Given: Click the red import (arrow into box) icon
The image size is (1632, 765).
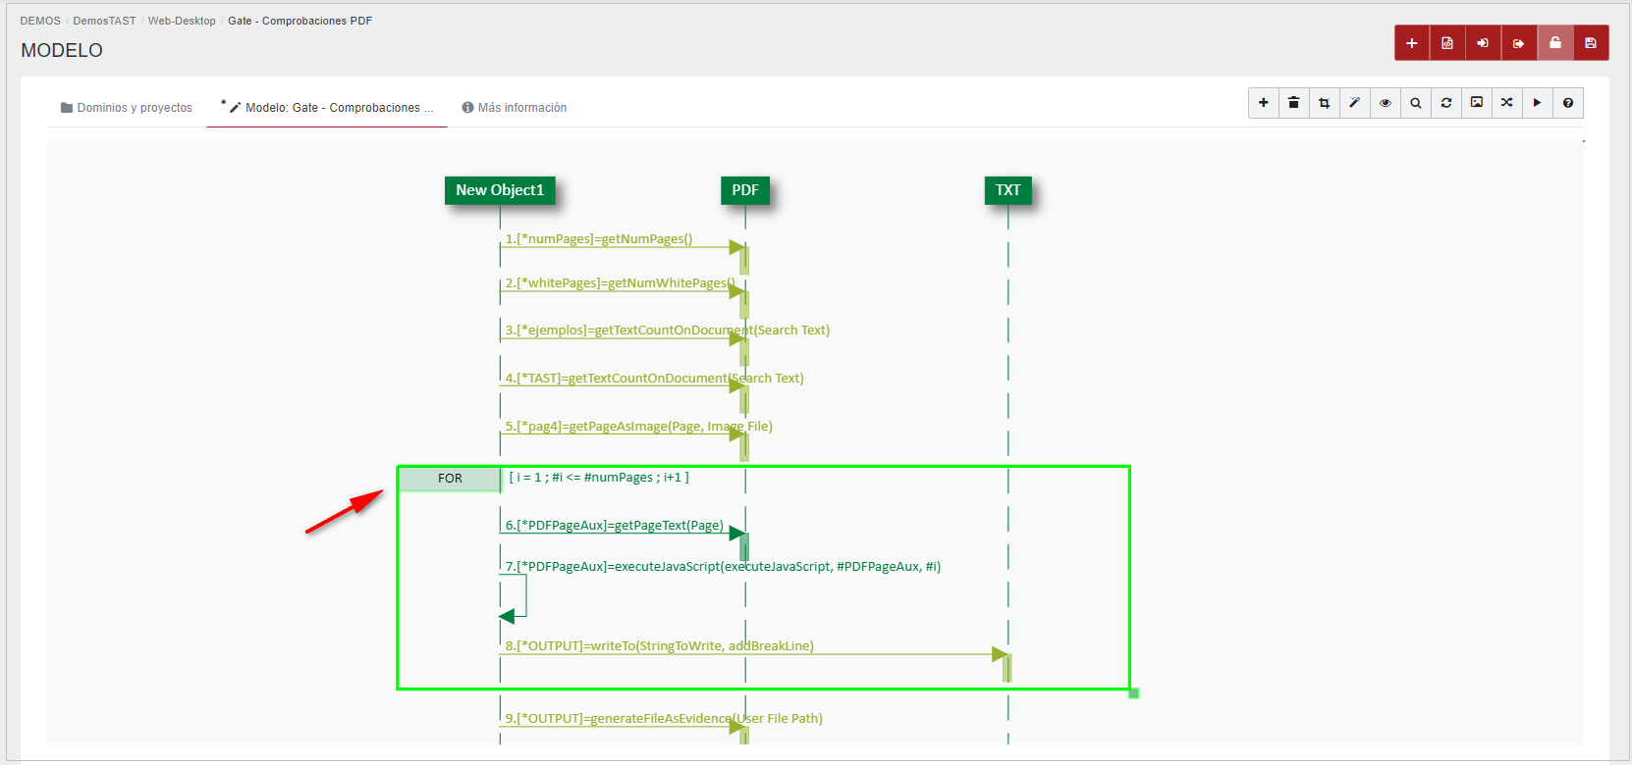Looking at the screenshot, I should [1483, 43].
